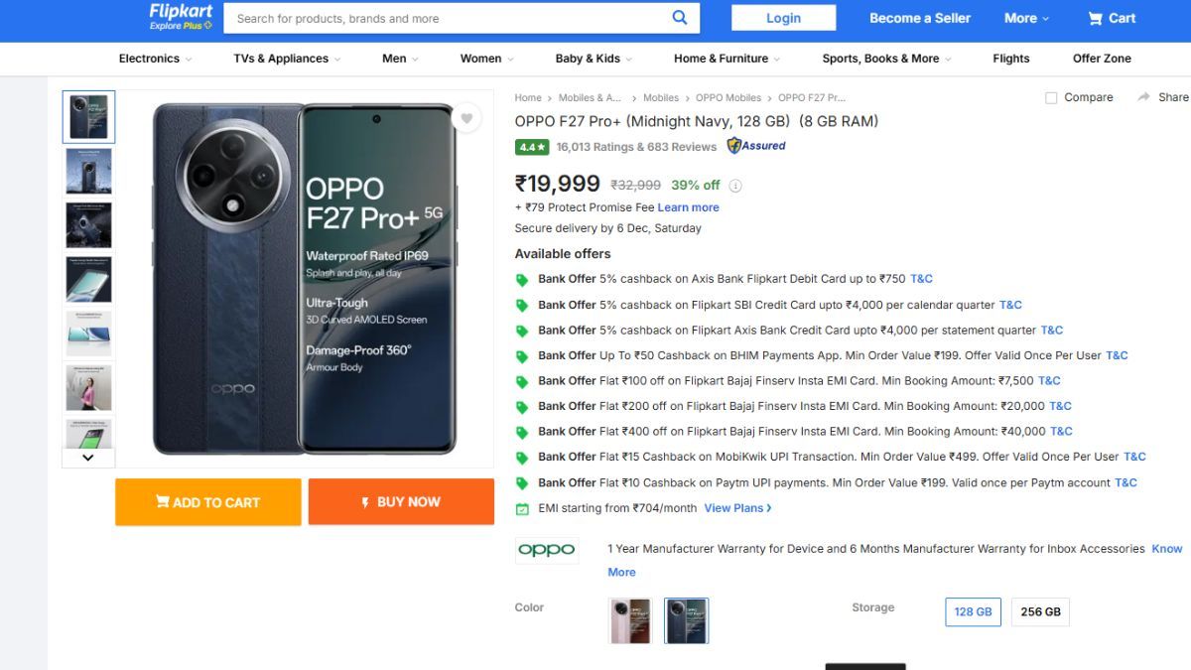The width and height of the screenshot is (1191, 670).
Task: Open the Flights menu item
Action: [1011, 59]
